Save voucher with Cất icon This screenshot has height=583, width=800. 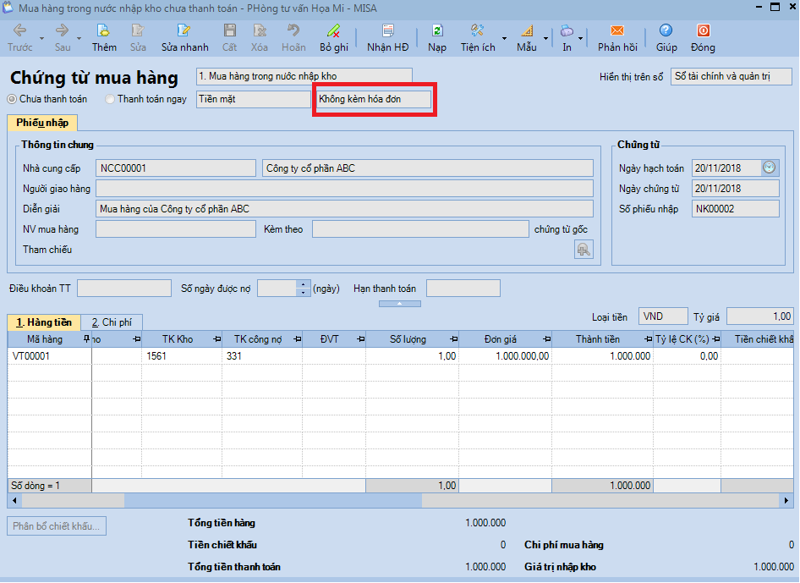[x=229, y=38]
